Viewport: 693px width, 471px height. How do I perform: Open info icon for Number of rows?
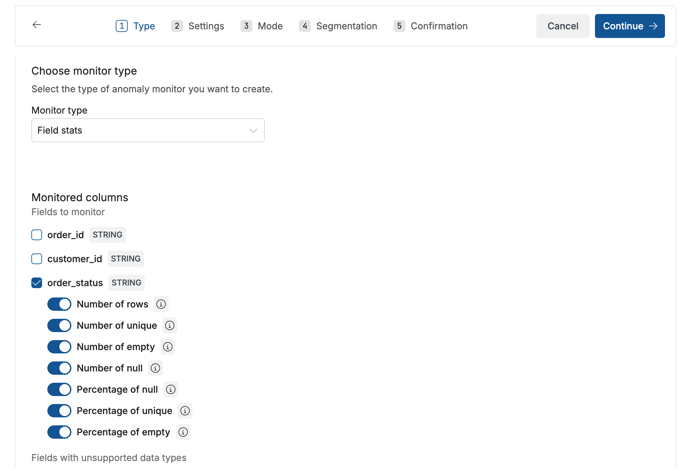161,304
